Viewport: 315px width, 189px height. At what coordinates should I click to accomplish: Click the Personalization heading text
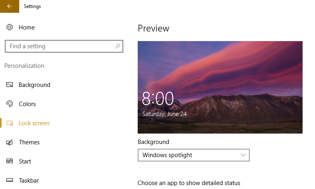24,66
